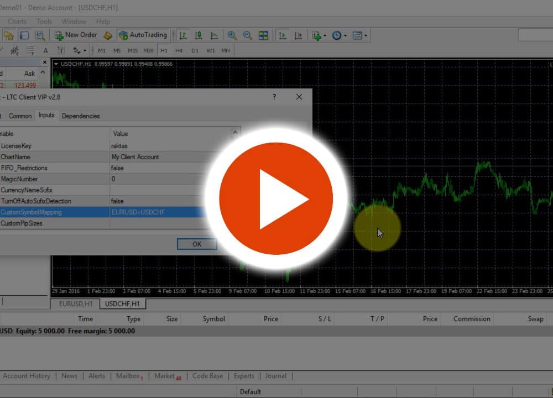Switch to the MN timeframe
The image size is (553, 398).
click(226, 50)
